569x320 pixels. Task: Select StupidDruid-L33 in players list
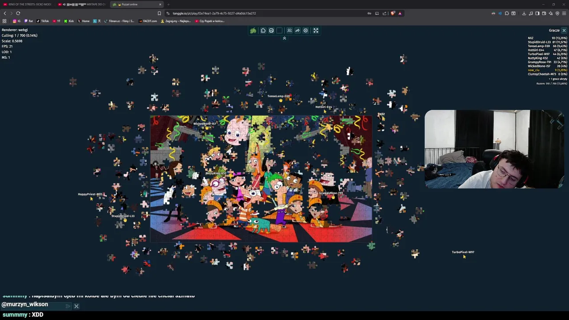(x=547, y=42)
